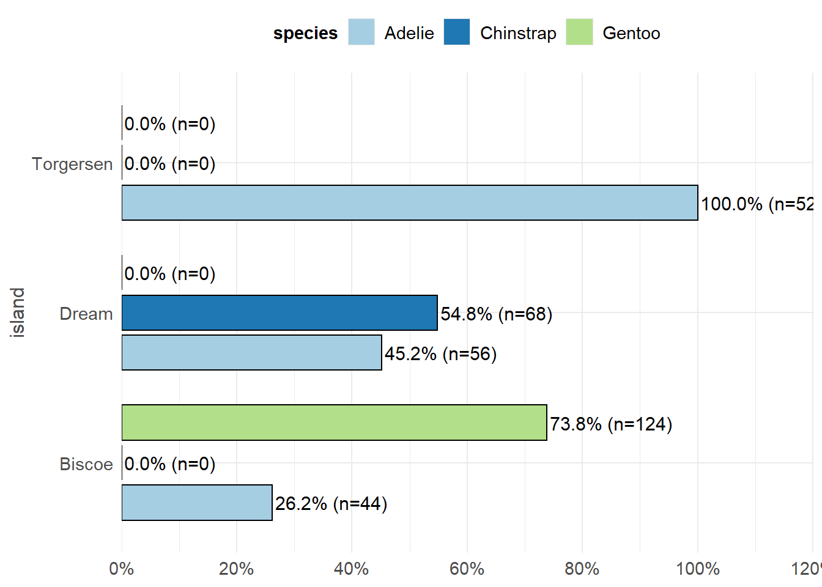Click the '54.8% (n=68)' data label
Screen dimensions: 822x587
(497, 314)
